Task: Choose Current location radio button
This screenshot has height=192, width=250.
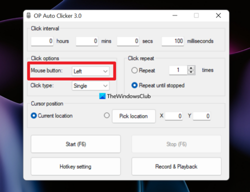Action: 33,115
